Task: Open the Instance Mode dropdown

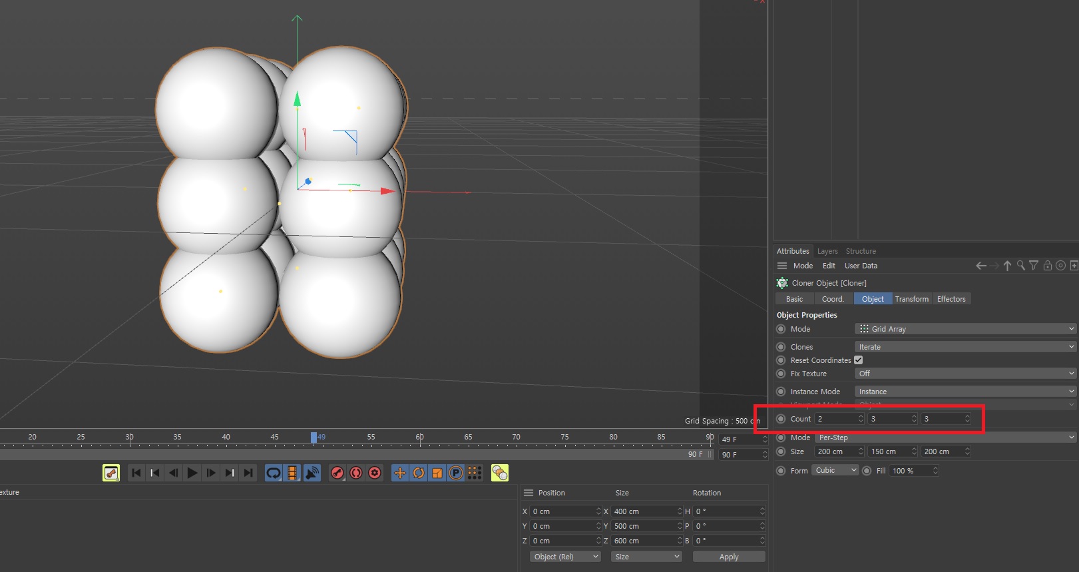Action: 965,392
